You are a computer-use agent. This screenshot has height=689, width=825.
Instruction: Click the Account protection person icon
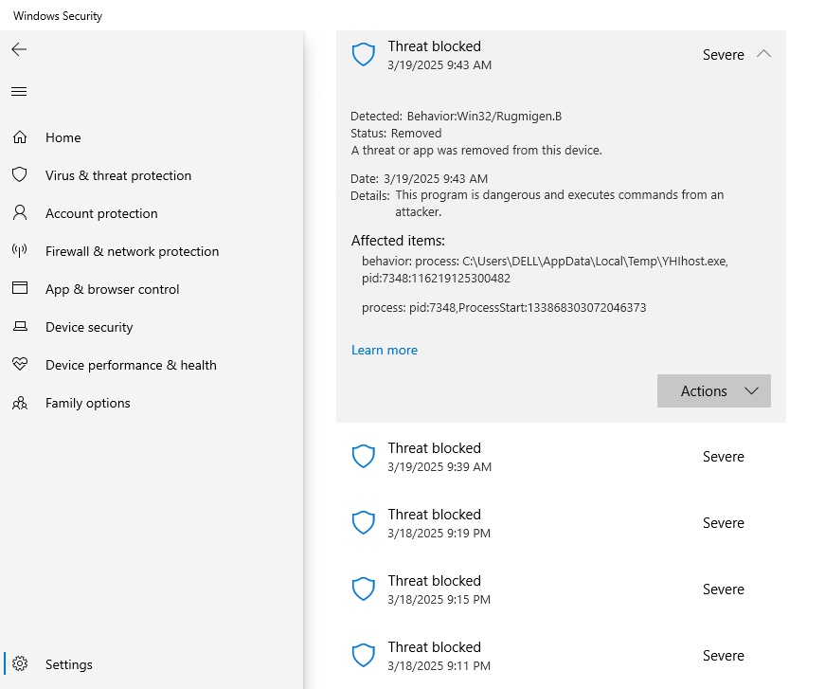click(x=19, y=213)
